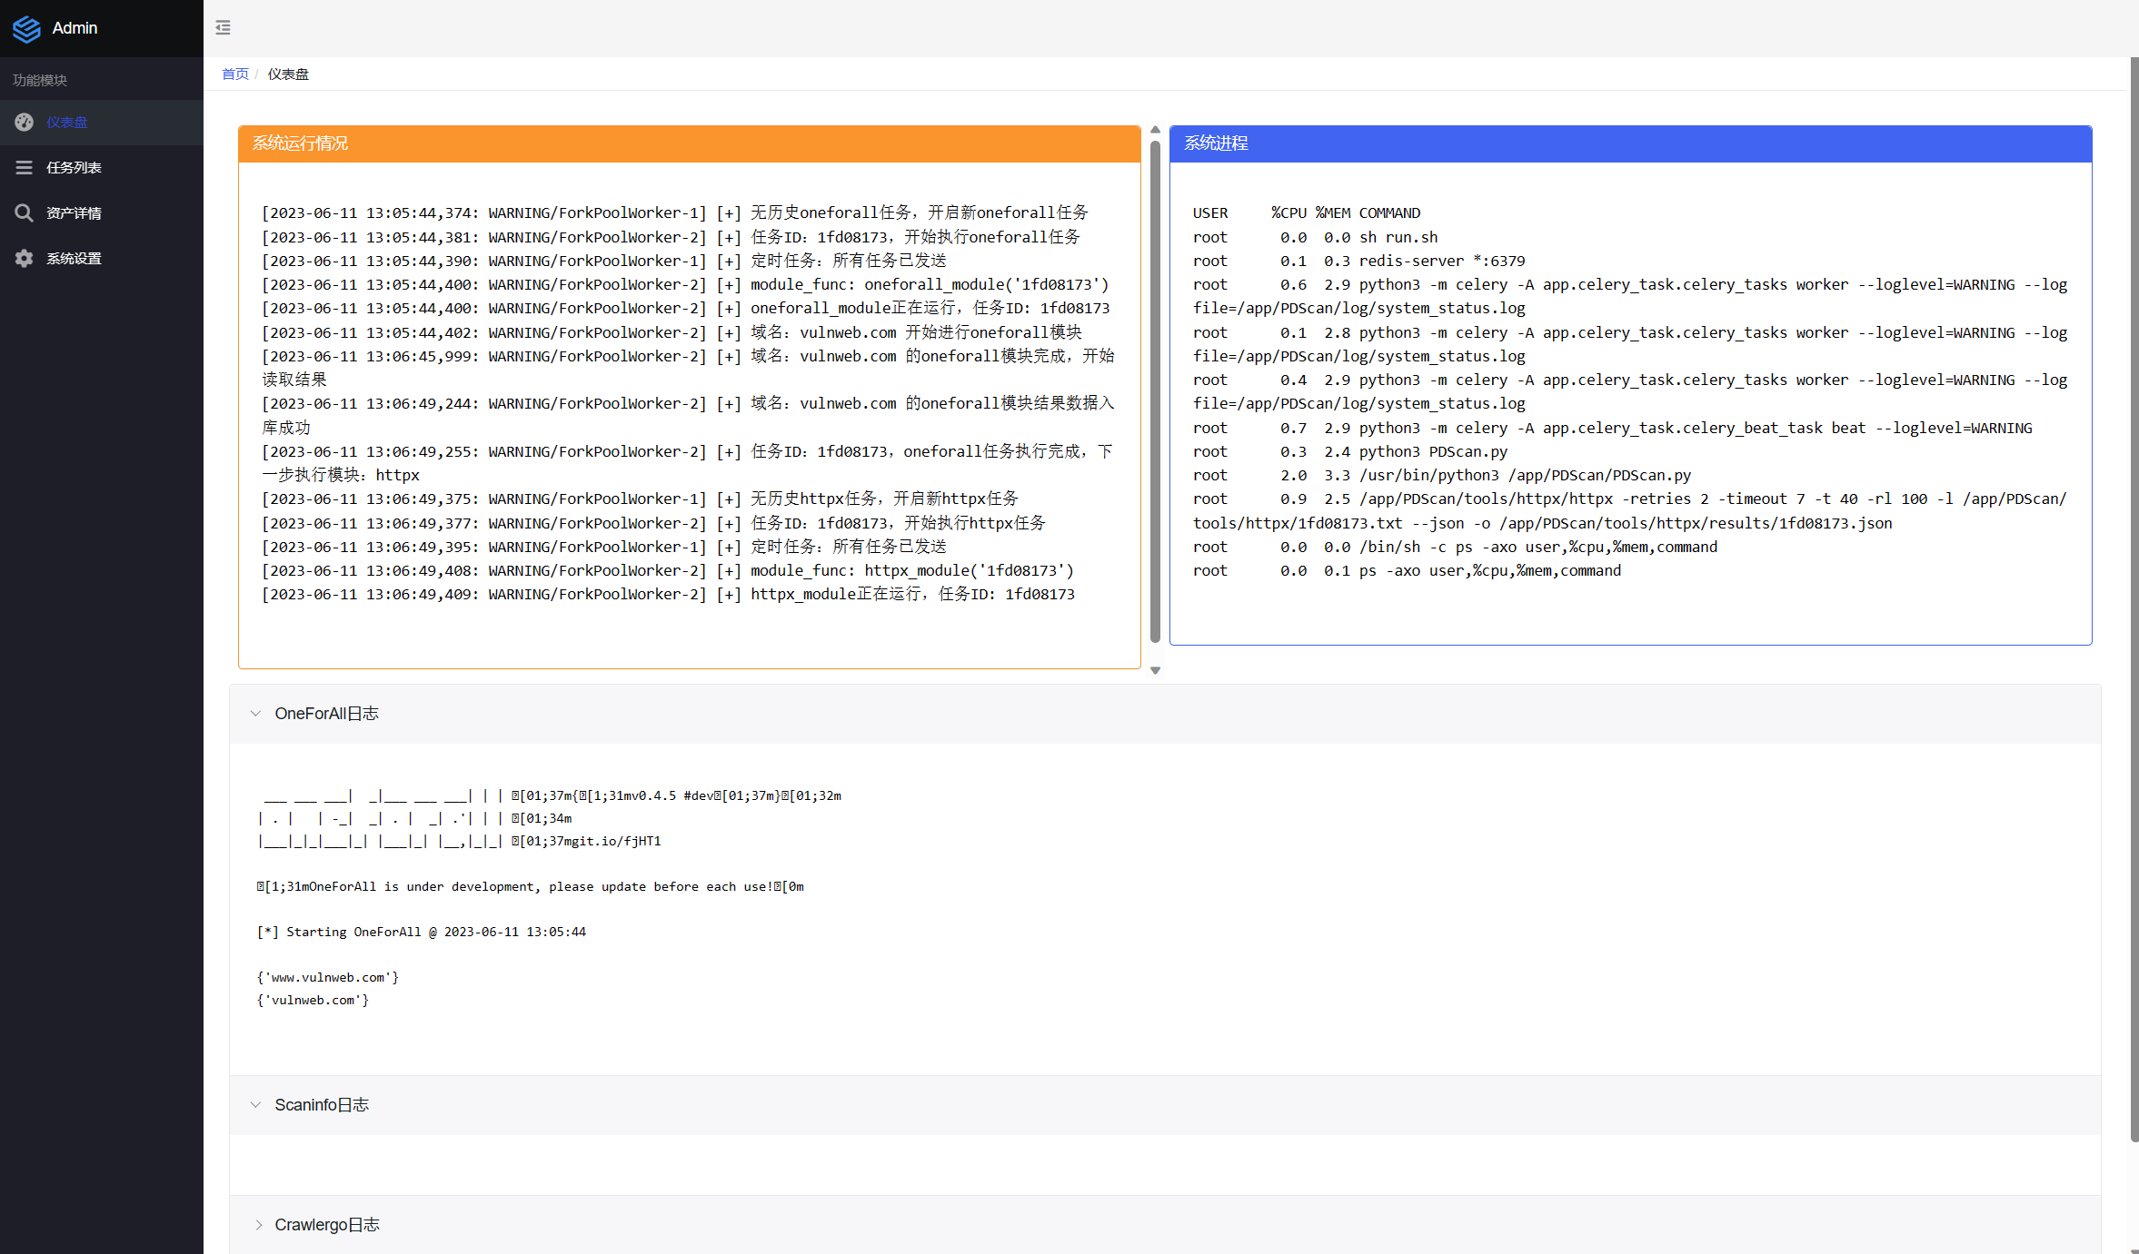
Task: Select process row /bin/sh -c ps
Action: [x=1456, y=547]
